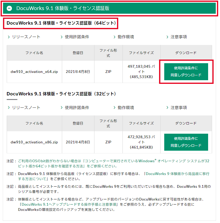Select file name dw910_activation_x86.zip text
Image resolution: width=220 pixels, height=223 pixels.
pos(34,142)
